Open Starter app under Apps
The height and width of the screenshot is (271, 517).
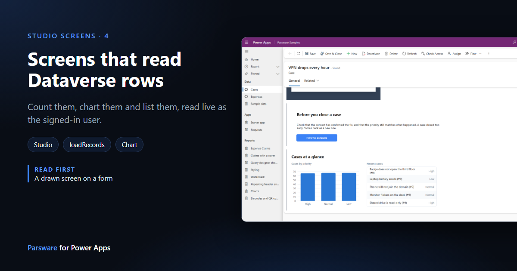click(x=262, y=123)
